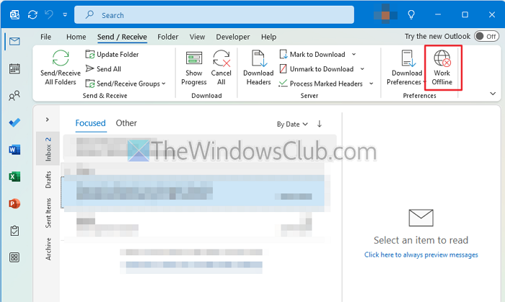Switch to the View tab
The width and height of the screenshot is (505, 302).
click(197, 37)
